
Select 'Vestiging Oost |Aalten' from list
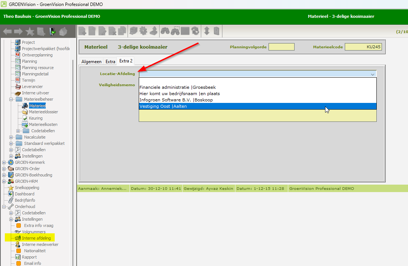[163, 106]
